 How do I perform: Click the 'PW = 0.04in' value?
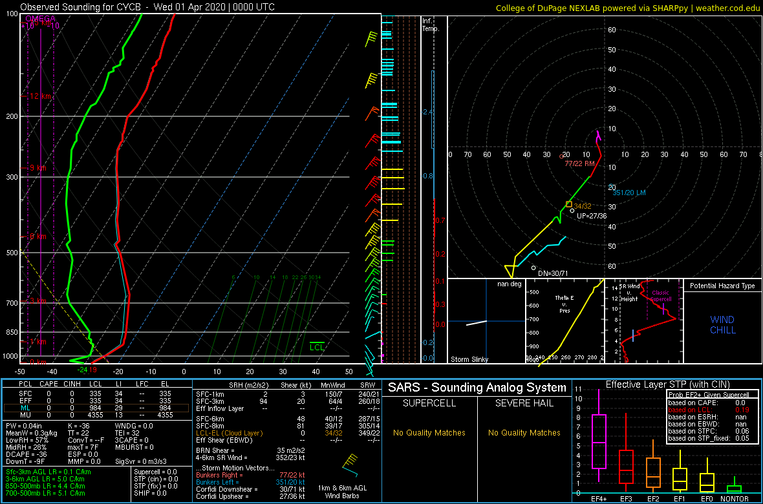click(26, 426)
